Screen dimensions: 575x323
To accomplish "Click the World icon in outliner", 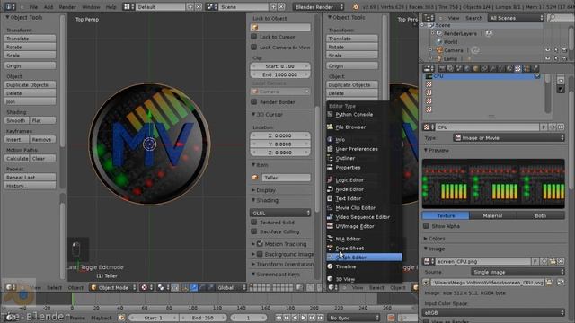I will 439,42.
